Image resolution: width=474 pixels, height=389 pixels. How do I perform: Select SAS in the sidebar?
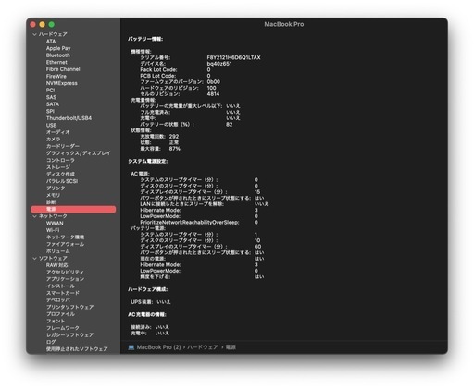pyautogui.click(x=51, y=97)
